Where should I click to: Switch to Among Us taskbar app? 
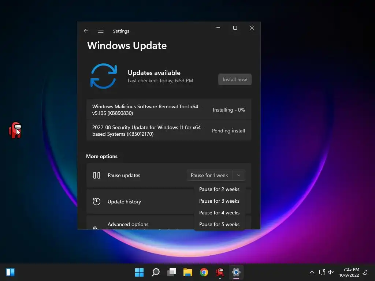[x=220, y=272]
